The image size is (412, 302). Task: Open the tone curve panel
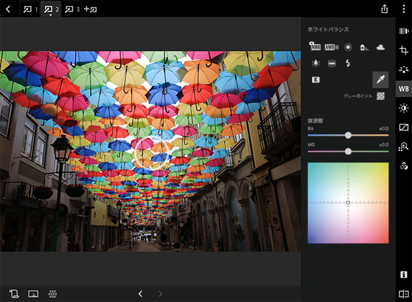pos(403,127)
